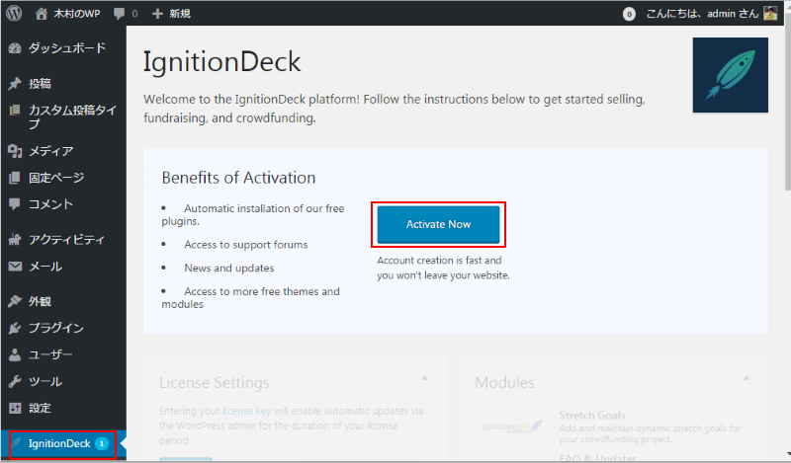The height and width of the screenshot is (463, 791).
Task: Open the comments bubble icon in admin bar
Action: tap(120, 14)
